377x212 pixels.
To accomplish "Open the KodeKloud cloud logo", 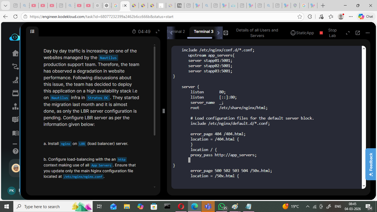I will [x=15, y=37].
